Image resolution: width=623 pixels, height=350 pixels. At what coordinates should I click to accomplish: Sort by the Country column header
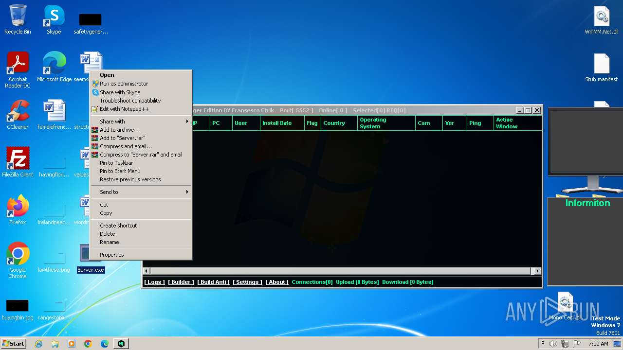[339, 123]
